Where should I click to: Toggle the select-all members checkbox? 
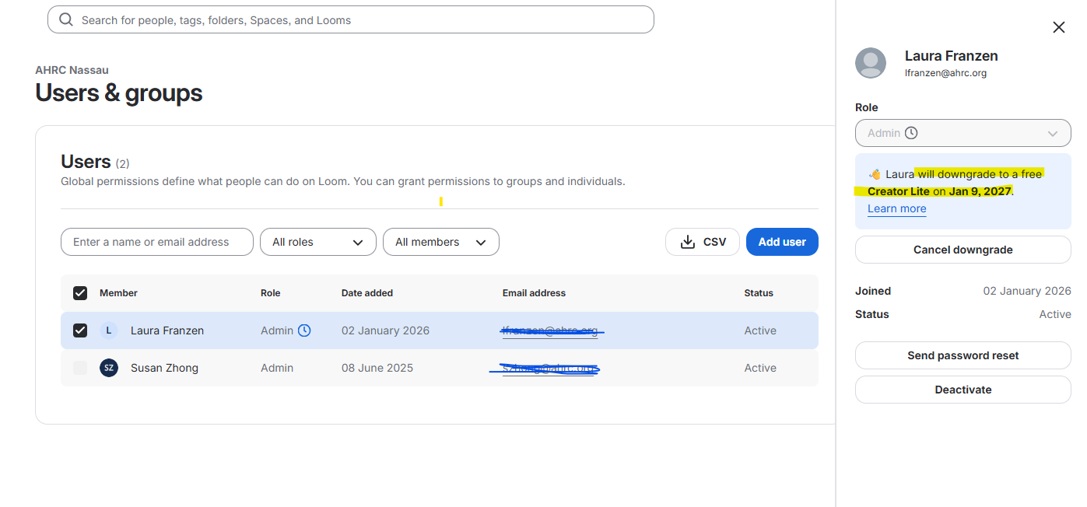pyautogui.click(x=80, y=293)
